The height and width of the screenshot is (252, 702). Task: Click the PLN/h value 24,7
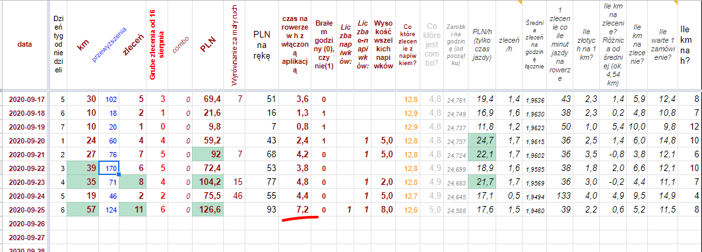[482, 141]
